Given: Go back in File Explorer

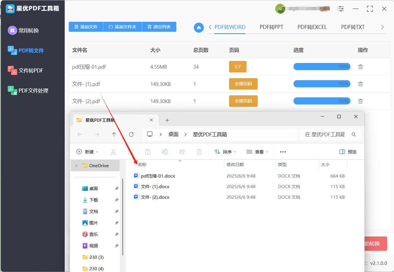Looking at the screenshot, I should coord(80,134).
